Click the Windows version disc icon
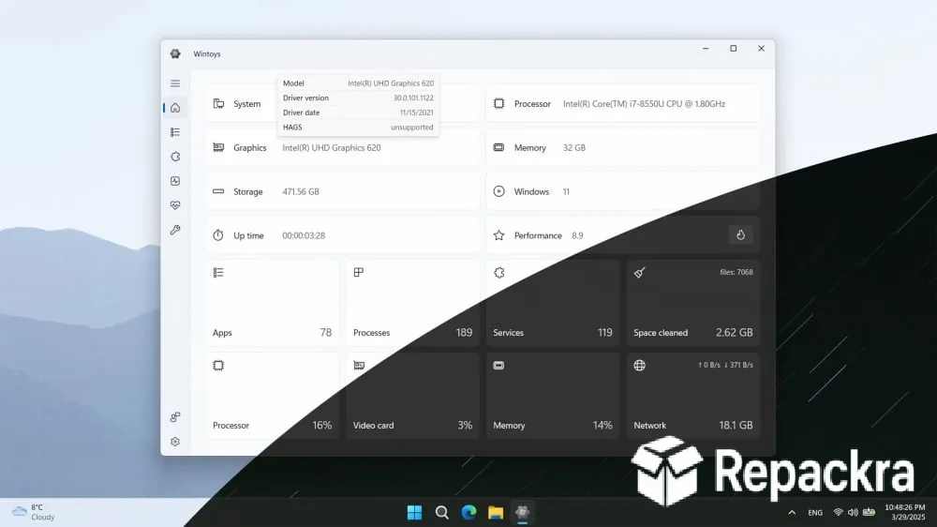This screenshot has height=527, width=937. (x=499, y=191)
